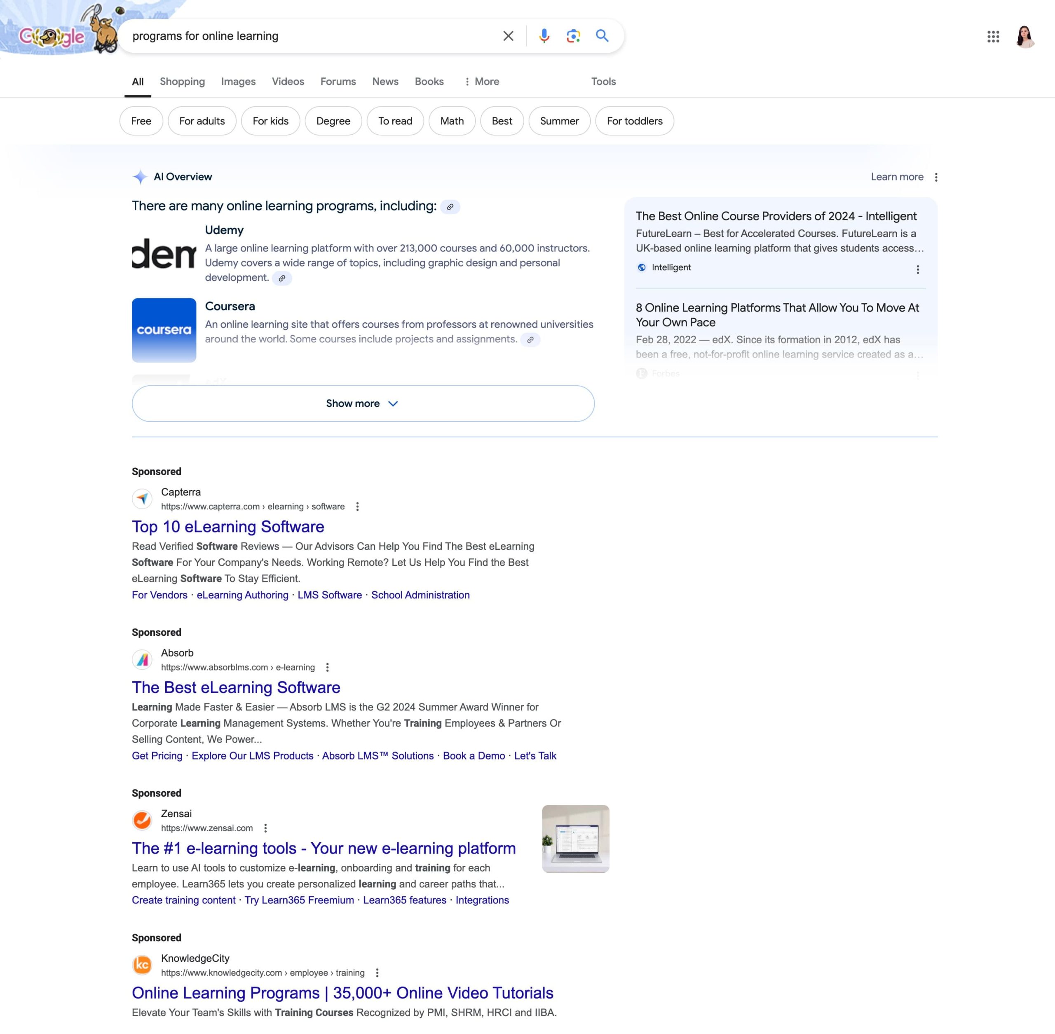Click the Google Lens camera search icon

pos(573,36)
